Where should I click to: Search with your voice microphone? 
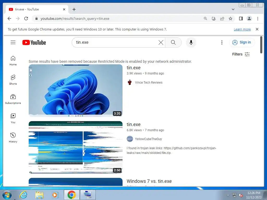coord(191,42)
